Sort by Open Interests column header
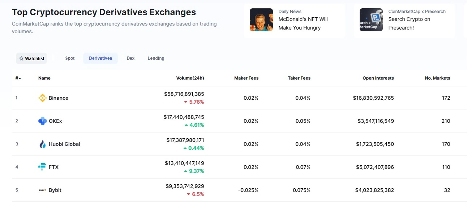Screen dimensions: 467x202 (x=378, y=78)
